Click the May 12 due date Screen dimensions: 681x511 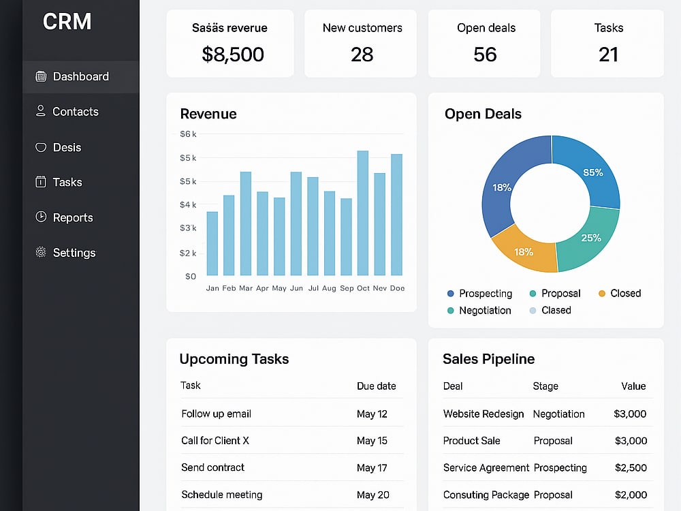click(372, 414)
